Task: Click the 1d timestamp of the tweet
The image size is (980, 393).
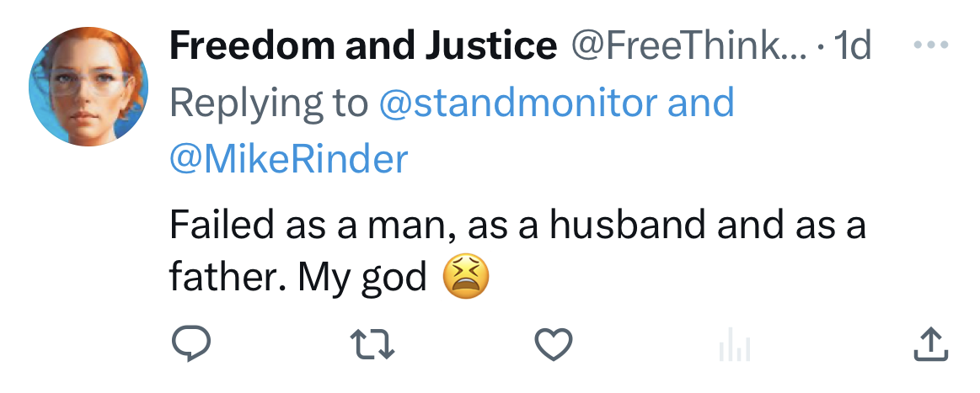Action: point(851,47)
